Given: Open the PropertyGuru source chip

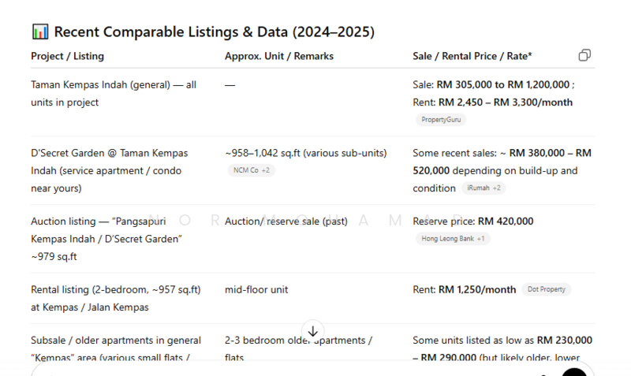Looking at the screenshot, I should pyautogui.click(x=442, y=120).
